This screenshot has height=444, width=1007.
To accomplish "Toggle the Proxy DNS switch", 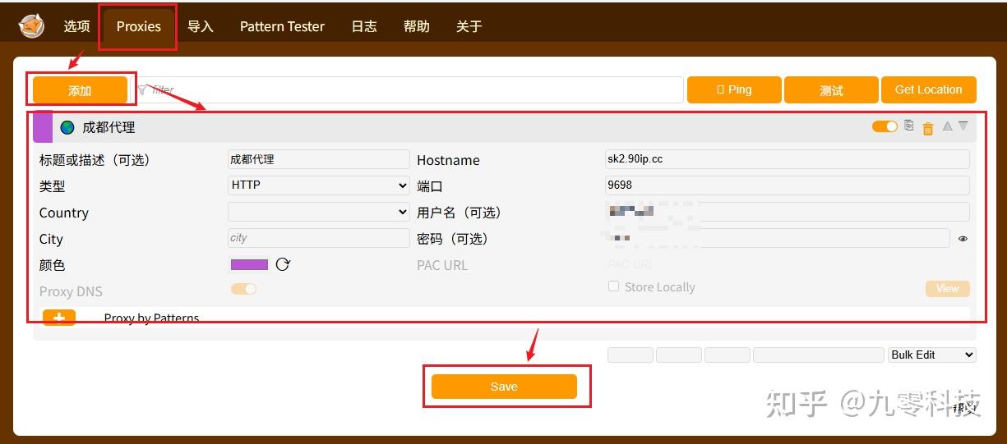I will [x=243, y=289].
